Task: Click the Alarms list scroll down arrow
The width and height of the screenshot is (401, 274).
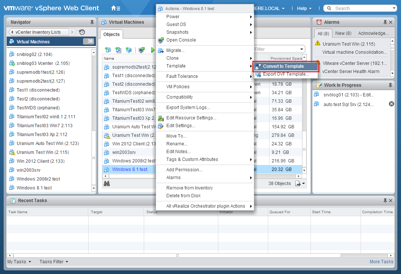Action: click(392, 73)
